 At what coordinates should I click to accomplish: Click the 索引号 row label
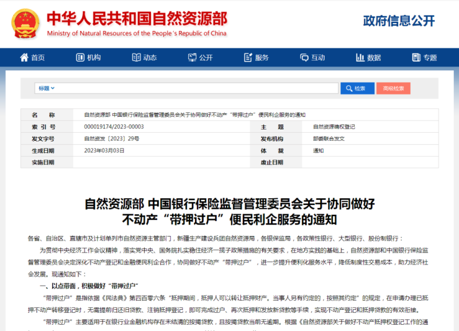tap(44, 127)
